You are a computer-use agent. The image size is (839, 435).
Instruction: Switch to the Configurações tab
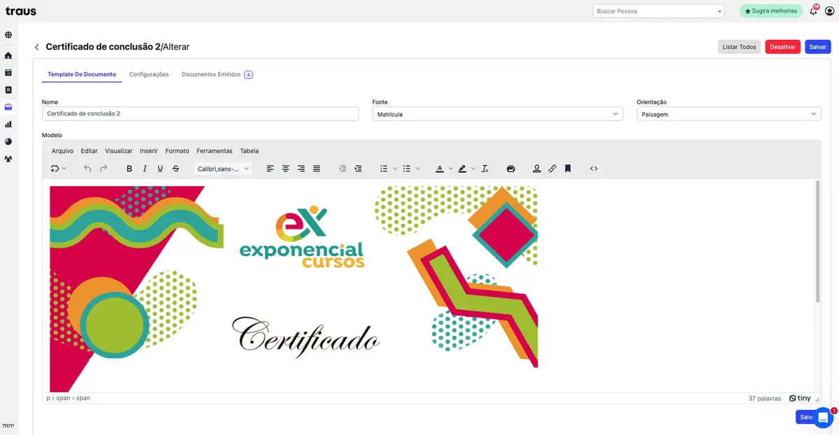[x=149, y=74]
